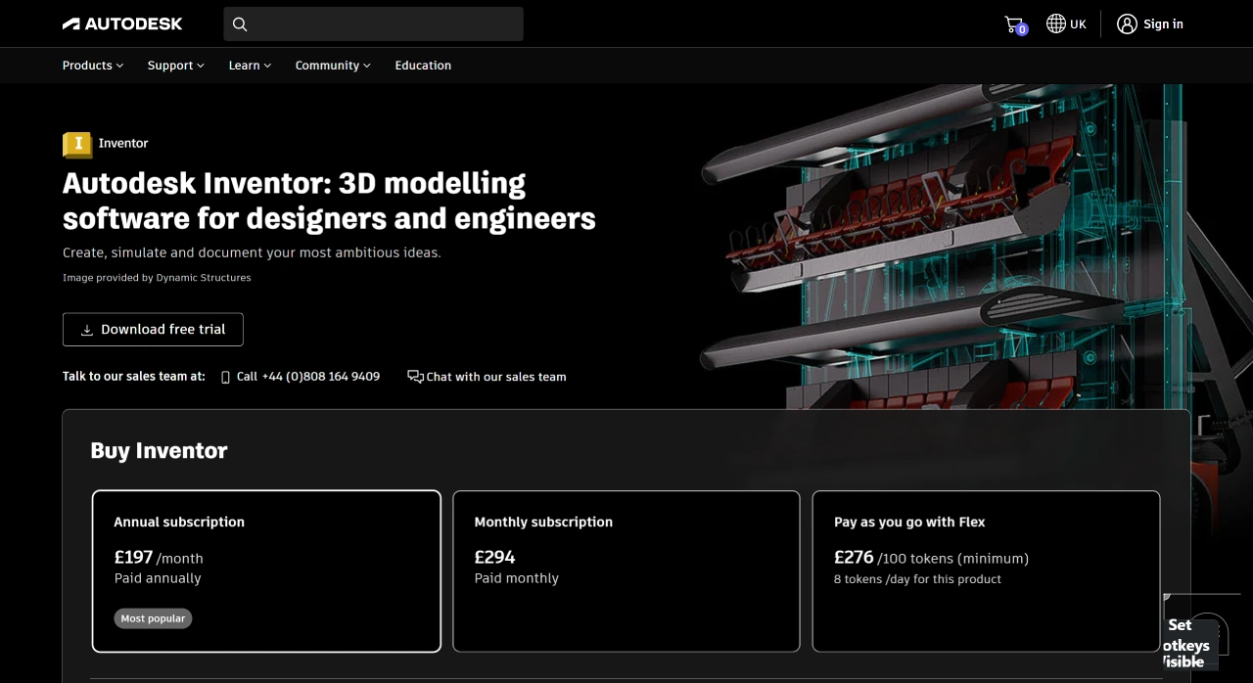Click the Sign in text link
This screenshot has height=683, width=1253.
[1163, 24]
